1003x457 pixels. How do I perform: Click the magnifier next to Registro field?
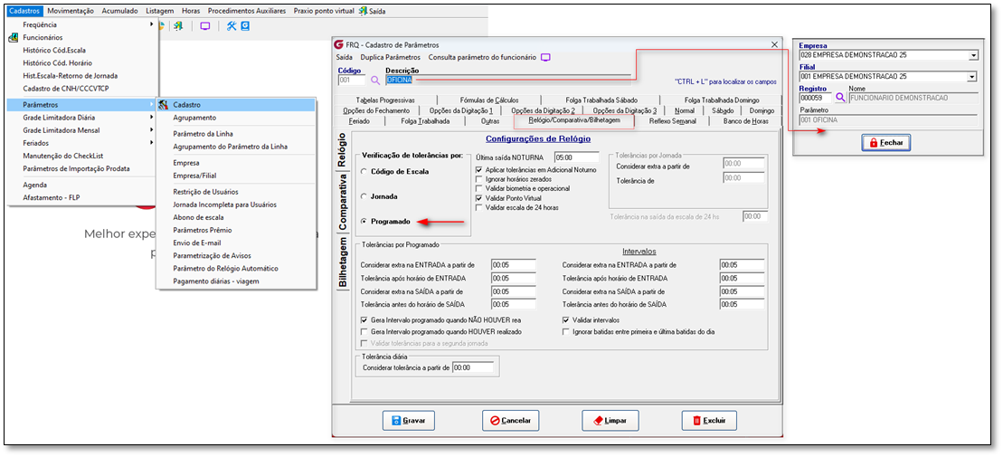click(840, 98)
